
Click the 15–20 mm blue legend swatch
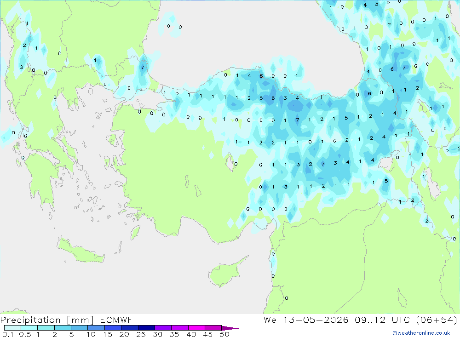[113, 328]
